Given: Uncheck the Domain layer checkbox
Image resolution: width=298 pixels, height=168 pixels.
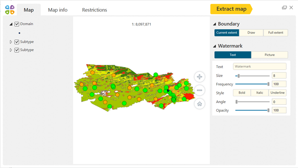Looking at the screenshot, I should pyautogui.click(x=17, y=24).
